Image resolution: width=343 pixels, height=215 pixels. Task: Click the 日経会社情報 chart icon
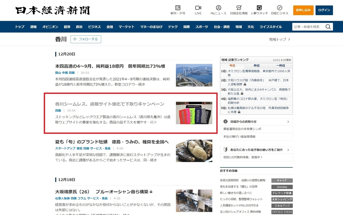point(239,8)
